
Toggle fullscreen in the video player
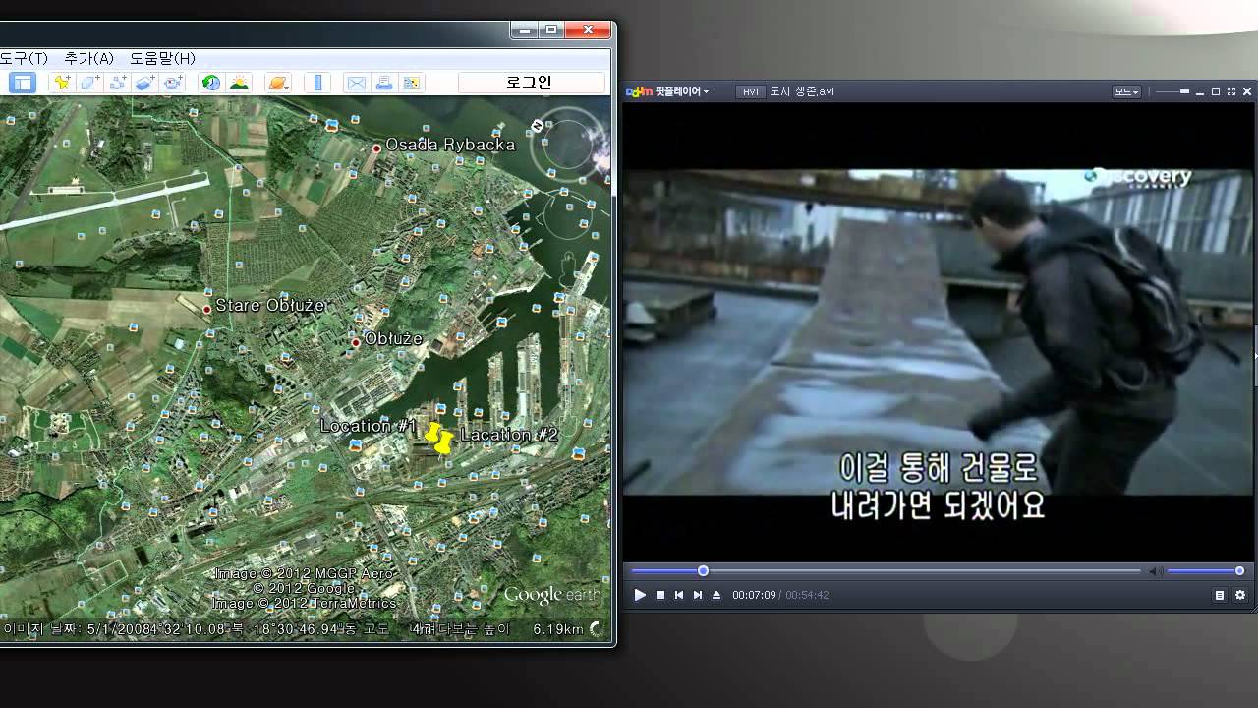coord(1230,91)
